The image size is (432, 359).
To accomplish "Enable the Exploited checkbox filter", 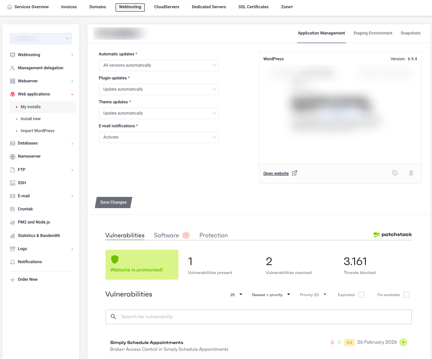I will click(x=361, y=295).
